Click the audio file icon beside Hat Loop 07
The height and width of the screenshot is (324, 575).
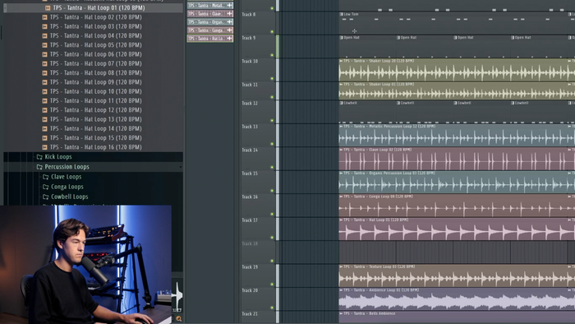(44, 63)
